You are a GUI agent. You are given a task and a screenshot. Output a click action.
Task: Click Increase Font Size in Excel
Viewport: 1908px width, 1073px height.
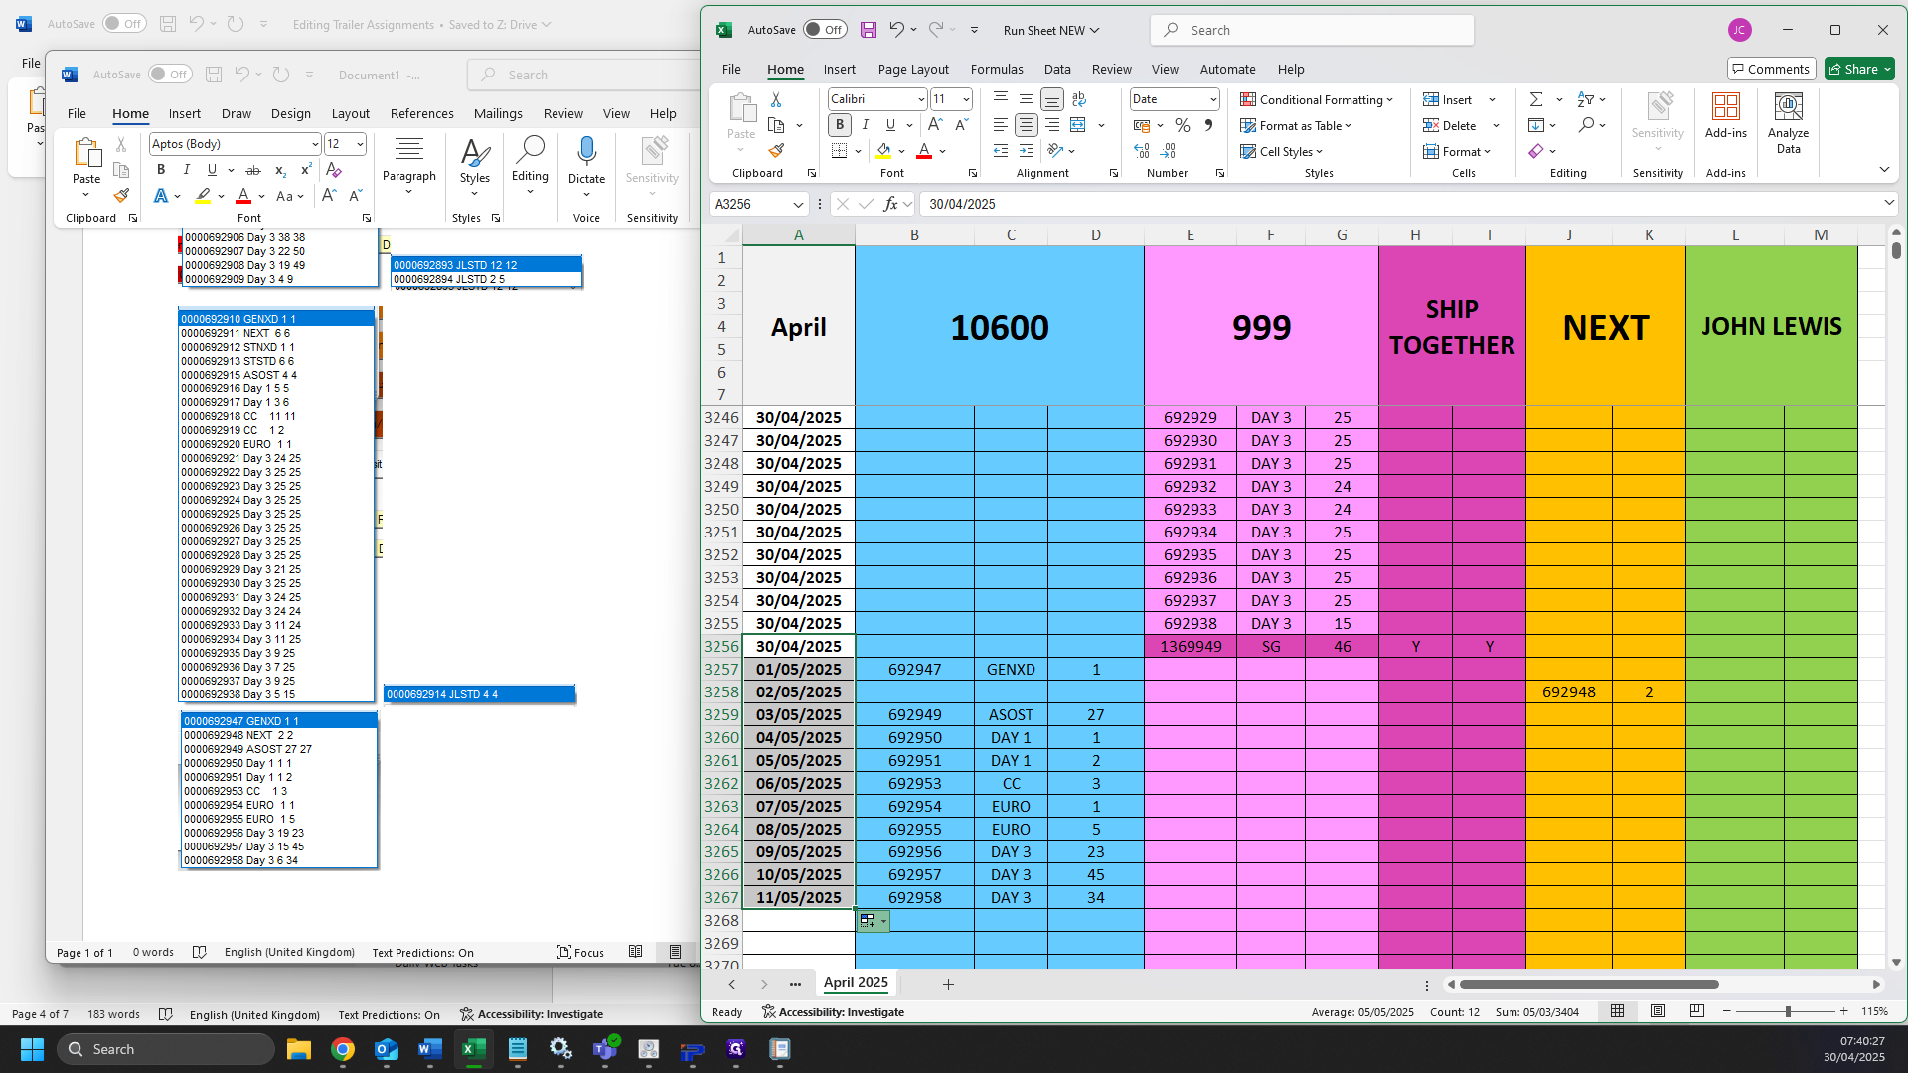click(935, 125)
